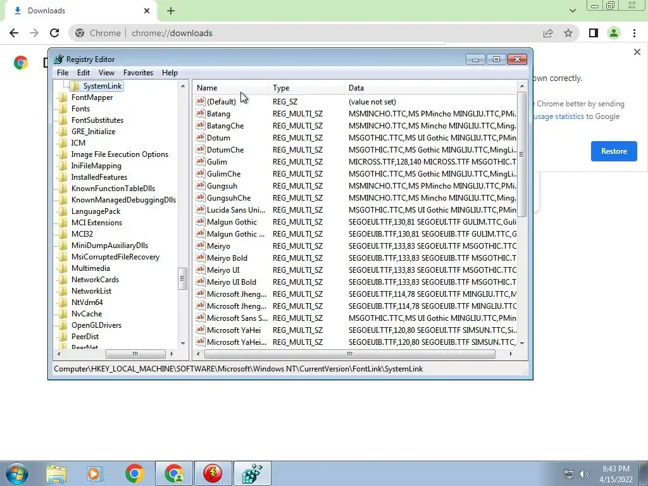This screenshot has height=486, width=648.
Task: Sort values by the Data column header
Action: coord(430,87)
